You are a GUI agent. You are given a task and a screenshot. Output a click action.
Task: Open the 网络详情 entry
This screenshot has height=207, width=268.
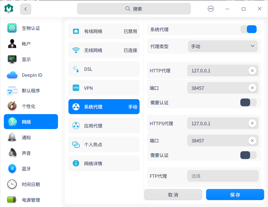point(104,163)
